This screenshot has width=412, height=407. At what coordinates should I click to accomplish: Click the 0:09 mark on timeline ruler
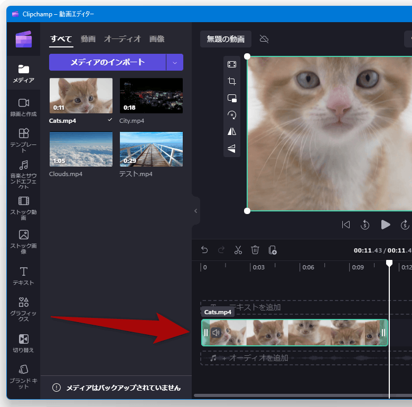click(358, 267)
